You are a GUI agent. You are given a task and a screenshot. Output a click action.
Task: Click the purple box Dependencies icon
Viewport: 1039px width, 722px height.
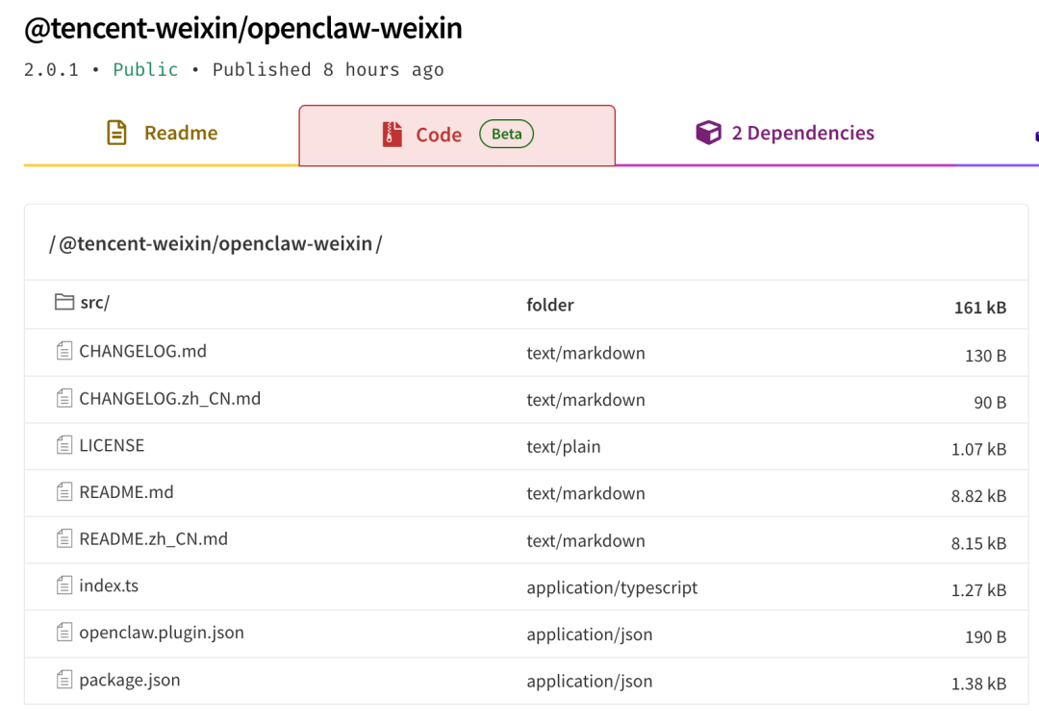coord(708,133)
